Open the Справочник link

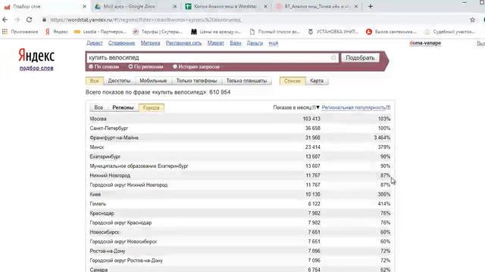pos(121,43)
